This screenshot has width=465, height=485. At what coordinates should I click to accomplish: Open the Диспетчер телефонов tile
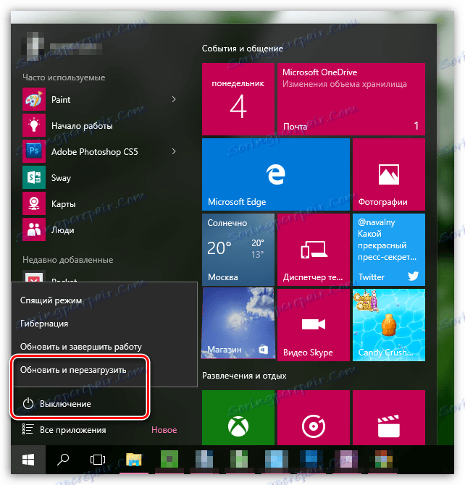tap(314, 250)
